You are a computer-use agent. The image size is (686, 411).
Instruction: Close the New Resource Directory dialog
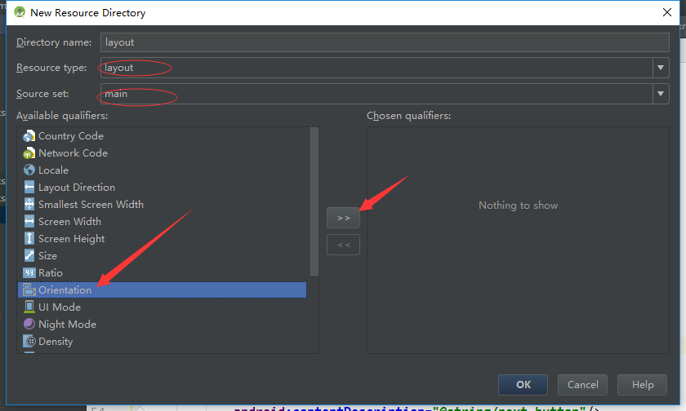[x=666, y=12]
